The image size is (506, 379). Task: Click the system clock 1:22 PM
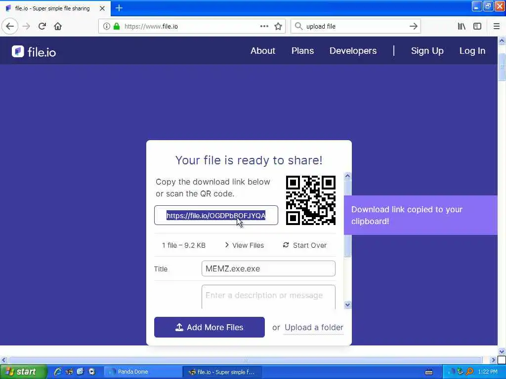click(488, 372)
